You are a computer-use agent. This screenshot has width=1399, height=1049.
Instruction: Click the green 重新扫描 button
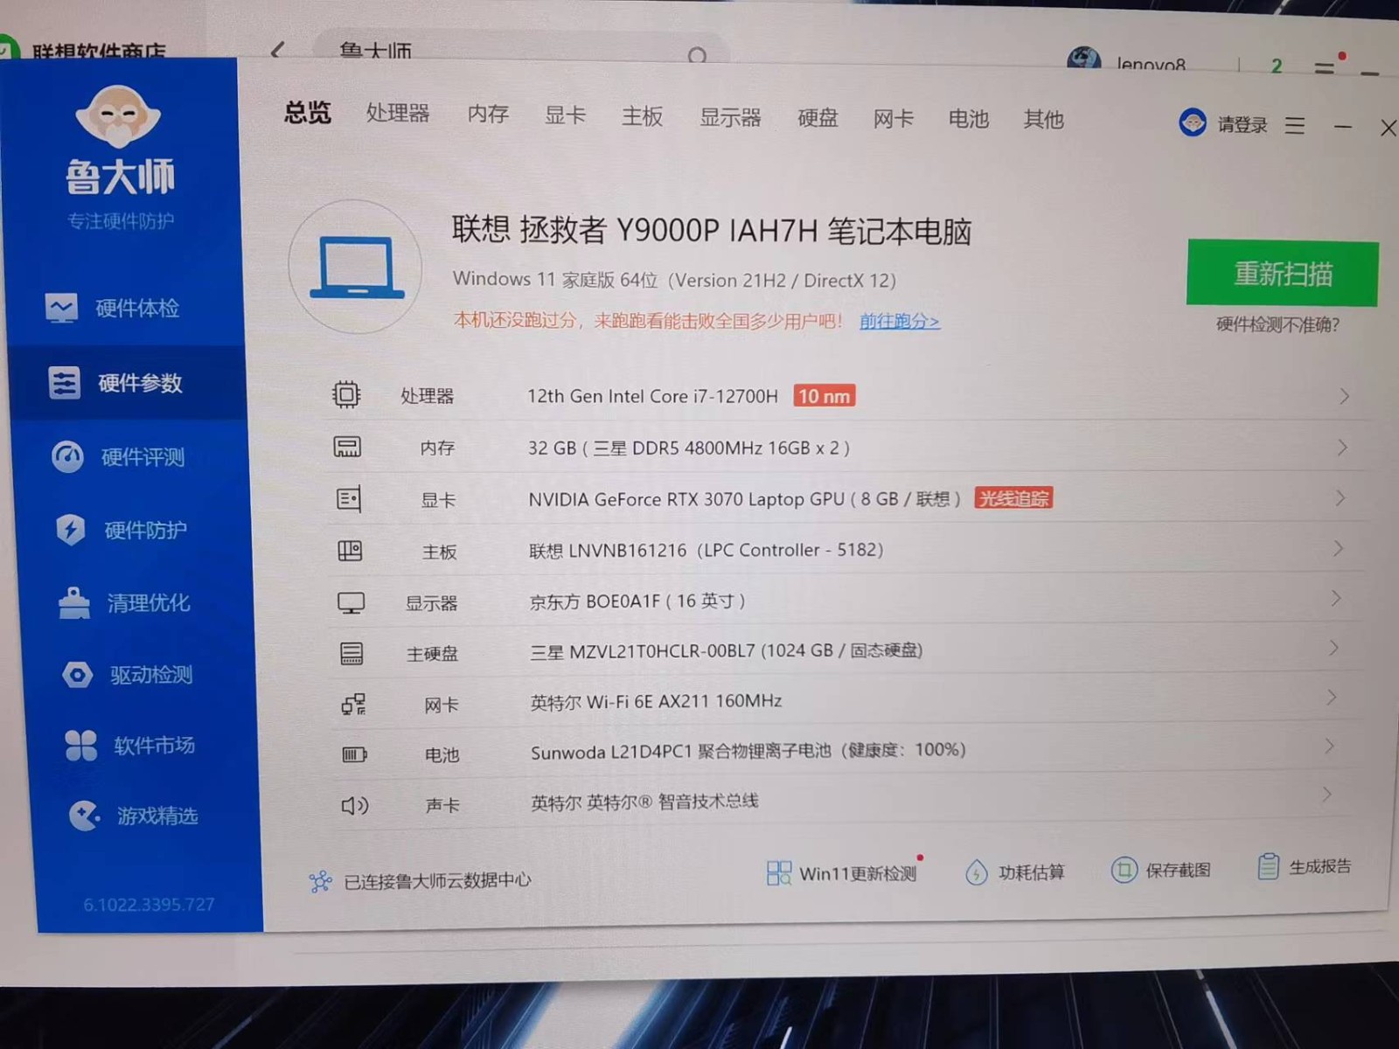tap(1282, 274)
